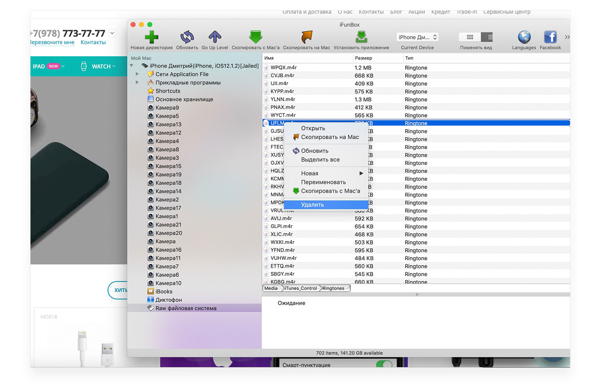Viewport: 598px width, 385px height.
Task: Choose Обновить in the context menu
Action: coord(326,151)
